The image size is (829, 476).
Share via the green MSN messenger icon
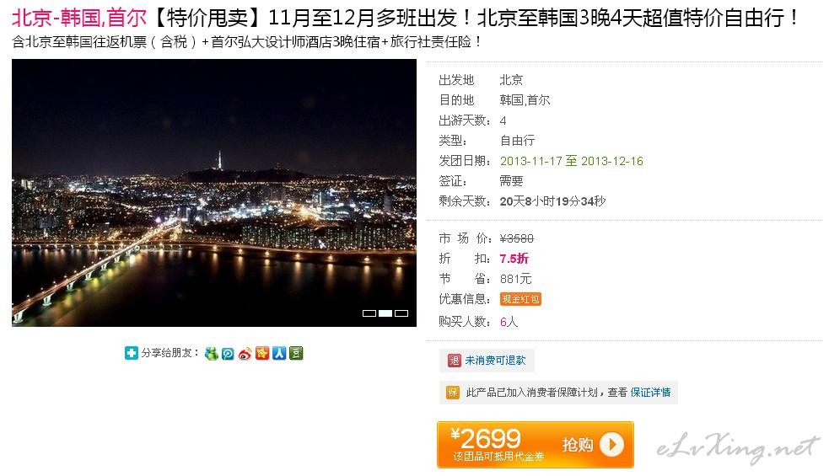click(x=212, y=354)
